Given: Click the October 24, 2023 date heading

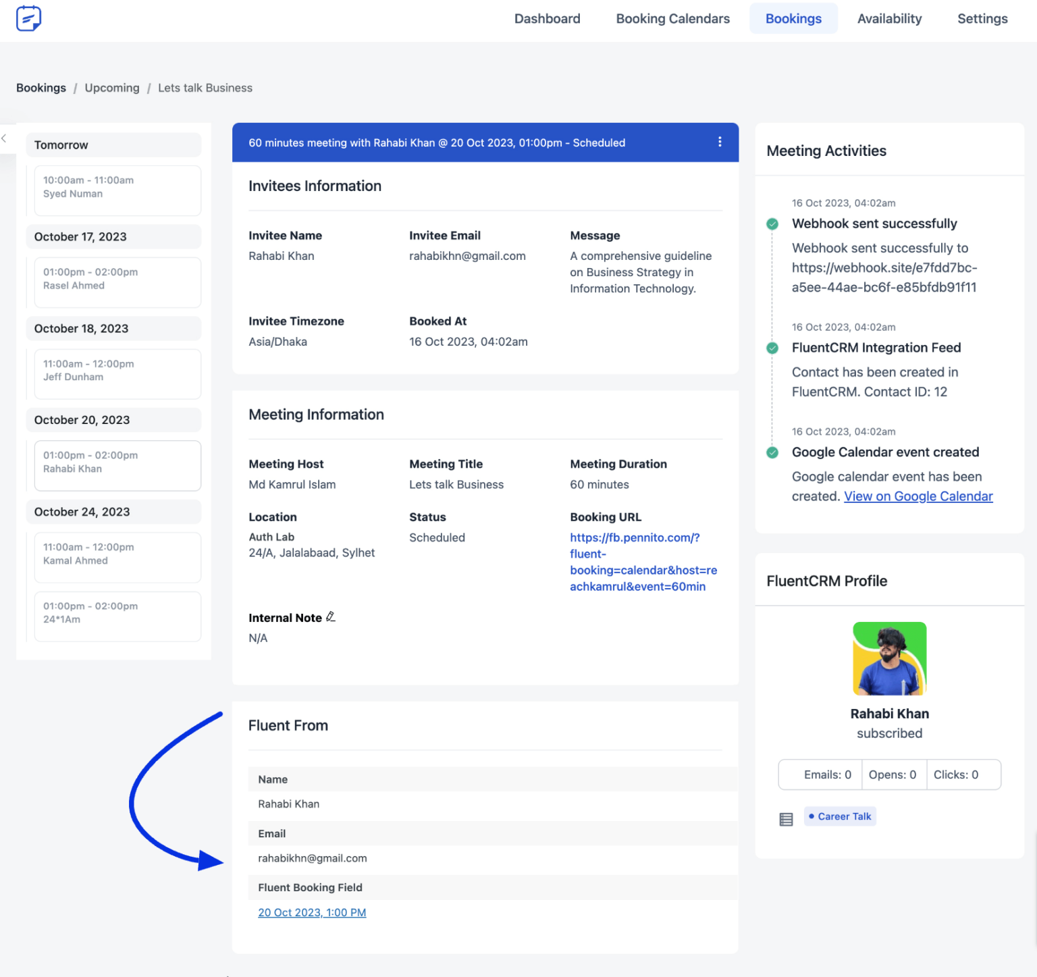Looking at the screenshot, I should click(x=113, y=512).
